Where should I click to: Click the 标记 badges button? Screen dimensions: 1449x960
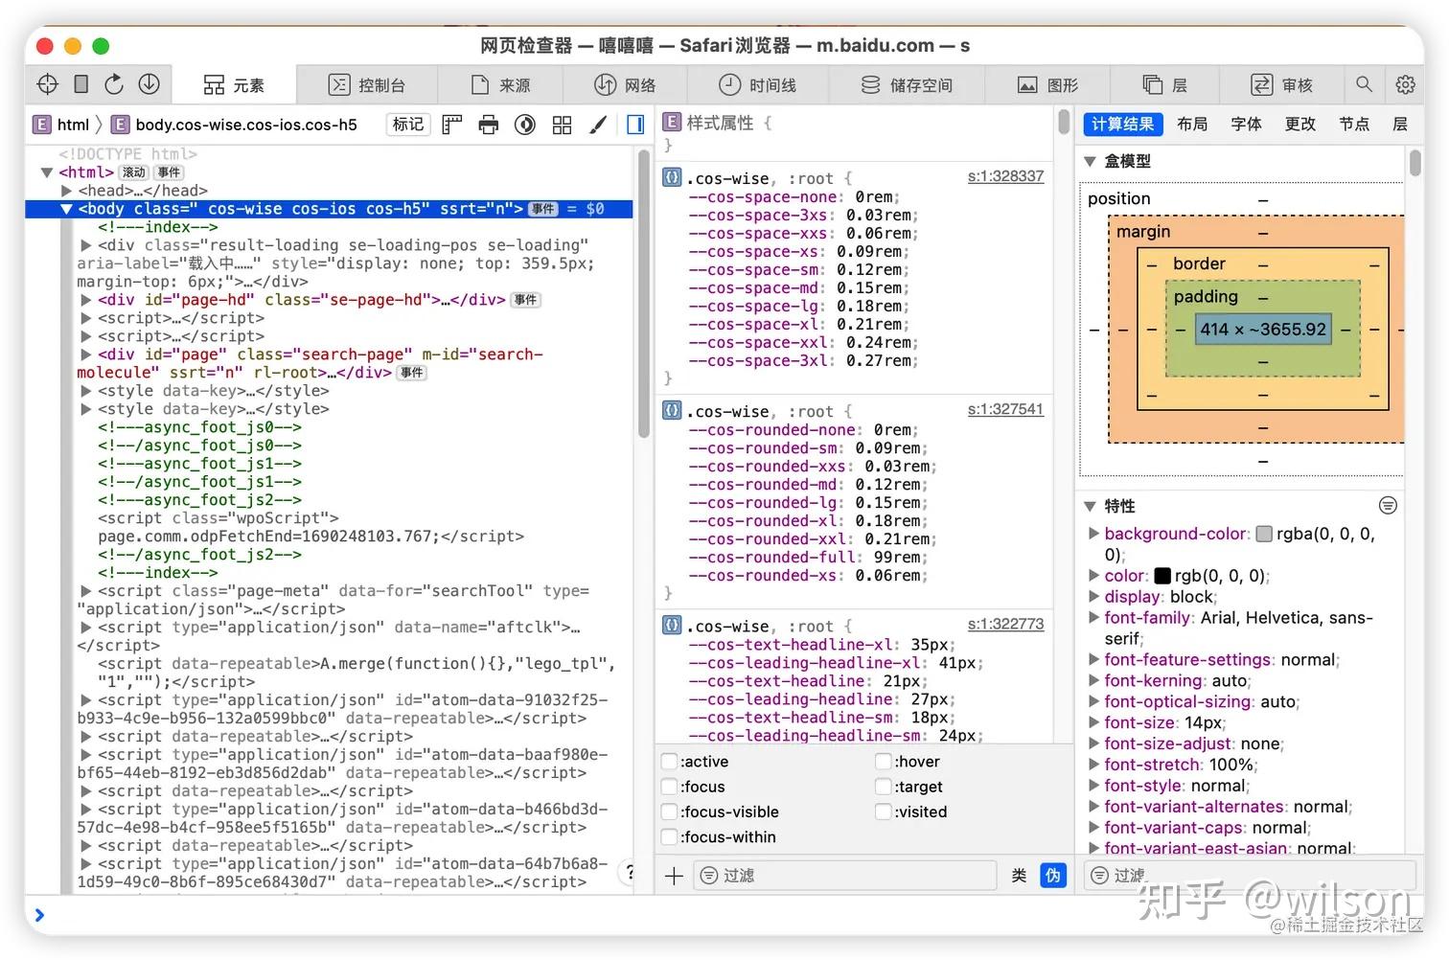408,125
